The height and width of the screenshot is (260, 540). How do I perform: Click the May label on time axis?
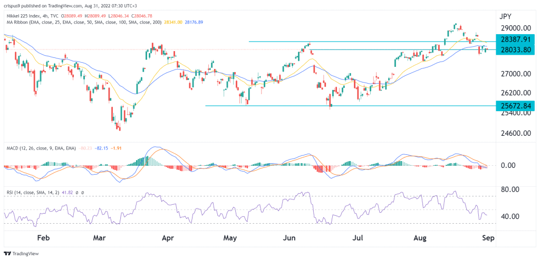[x=230, y=238]
